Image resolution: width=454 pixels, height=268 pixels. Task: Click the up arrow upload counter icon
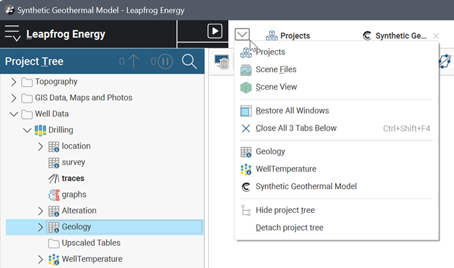(134, 62)
